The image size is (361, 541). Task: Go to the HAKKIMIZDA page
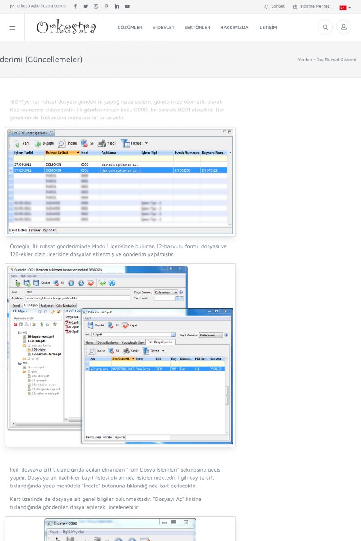pos(234,28)
